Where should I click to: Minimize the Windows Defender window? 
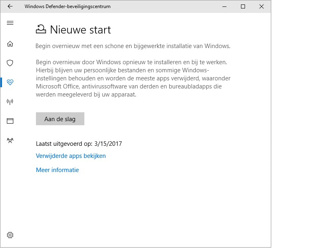[224, 6]
